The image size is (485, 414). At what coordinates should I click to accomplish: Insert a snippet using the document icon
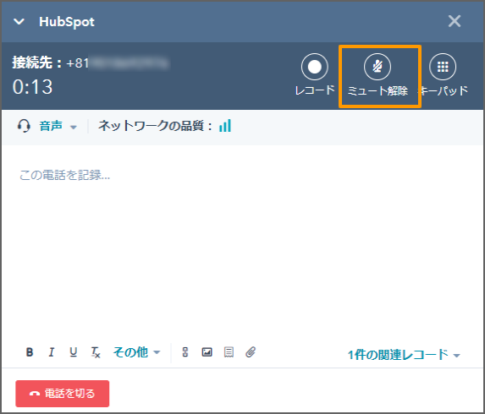tap(229, 352)
